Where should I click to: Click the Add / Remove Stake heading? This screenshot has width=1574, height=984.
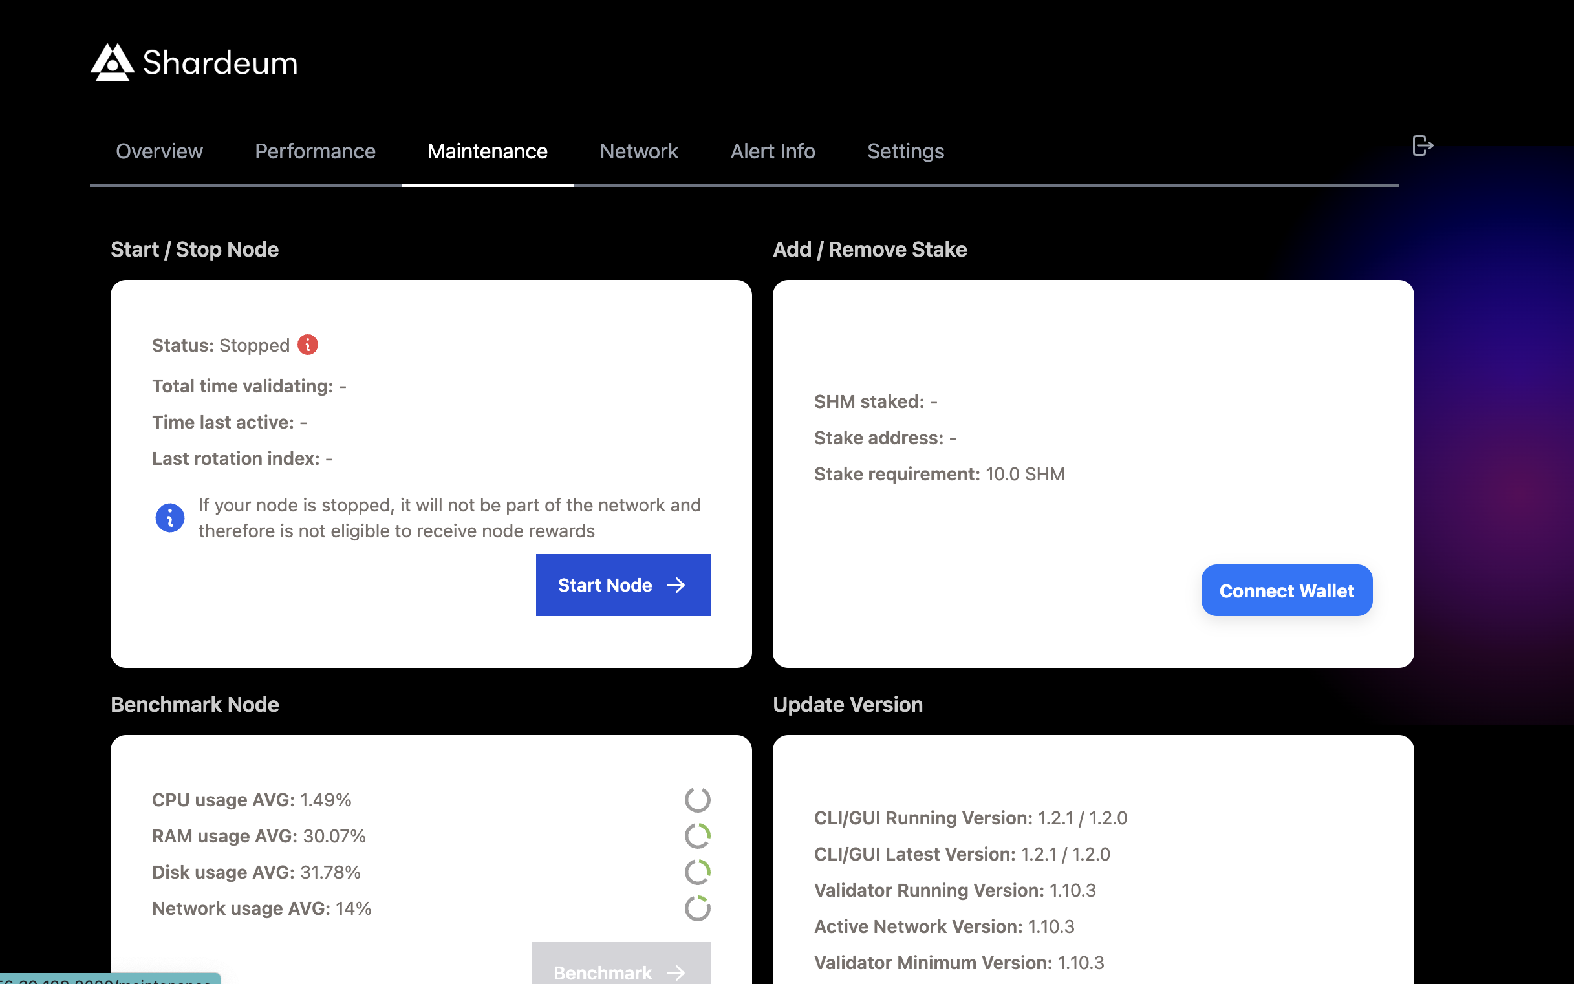tap(870, 250)
